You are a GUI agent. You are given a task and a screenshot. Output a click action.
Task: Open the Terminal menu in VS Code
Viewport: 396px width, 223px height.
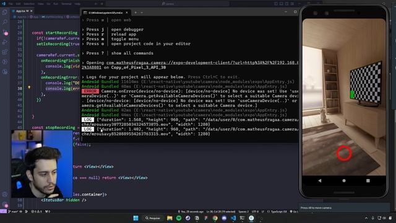click(66, 4)
